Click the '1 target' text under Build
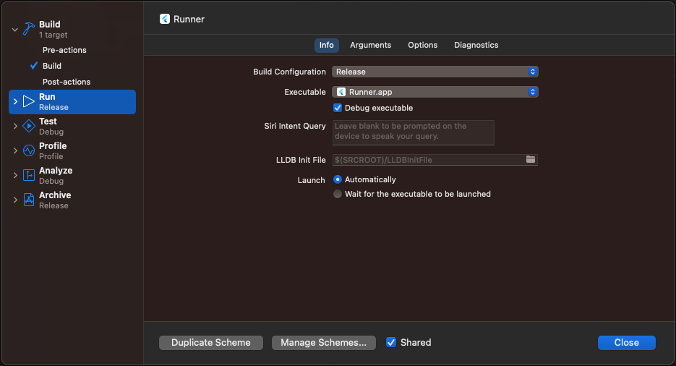Screen dimensions: 676x366 tap(53, 35)
